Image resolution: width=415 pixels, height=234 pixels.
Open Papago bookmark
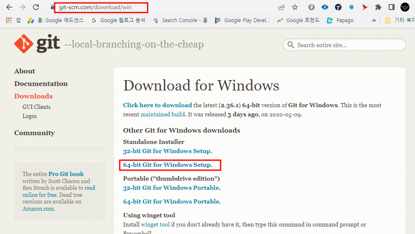tap(340, 20)
